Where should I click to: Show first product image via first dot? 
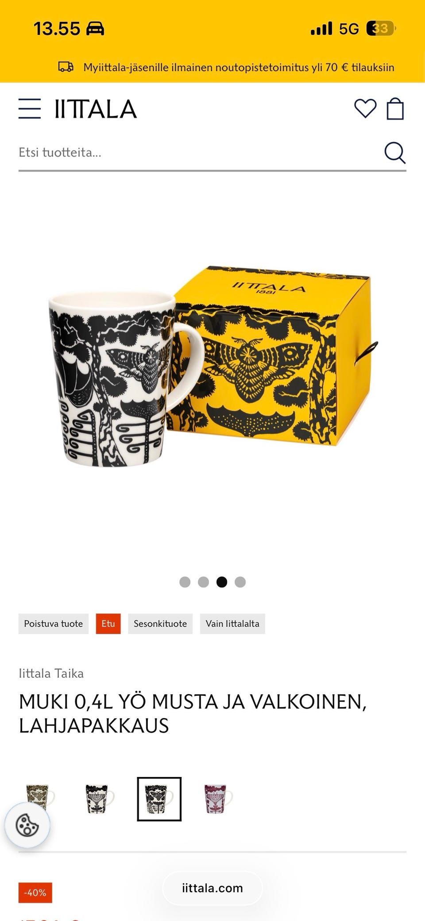pos(185,582)
